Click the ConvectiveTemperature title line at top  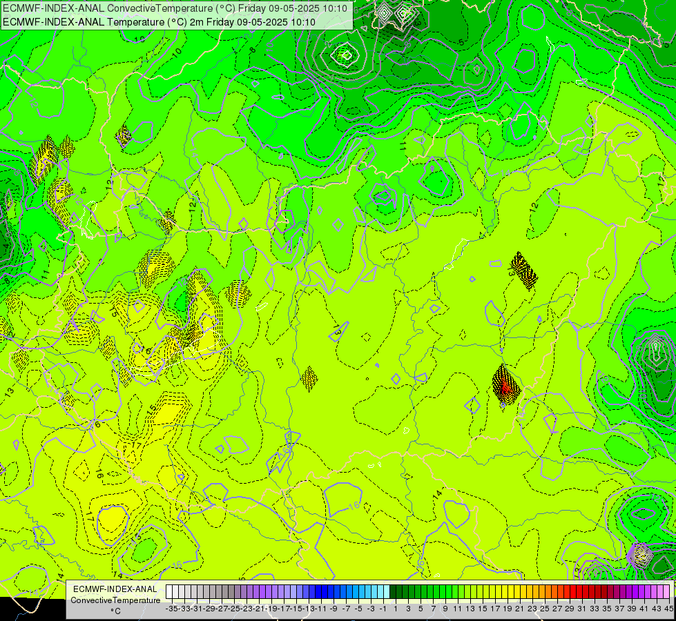click(175, 8)
